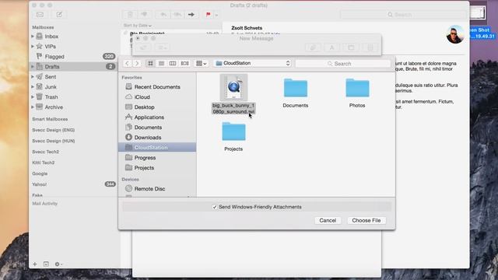Select the big_buck_bunny video file

coord(233,95)
